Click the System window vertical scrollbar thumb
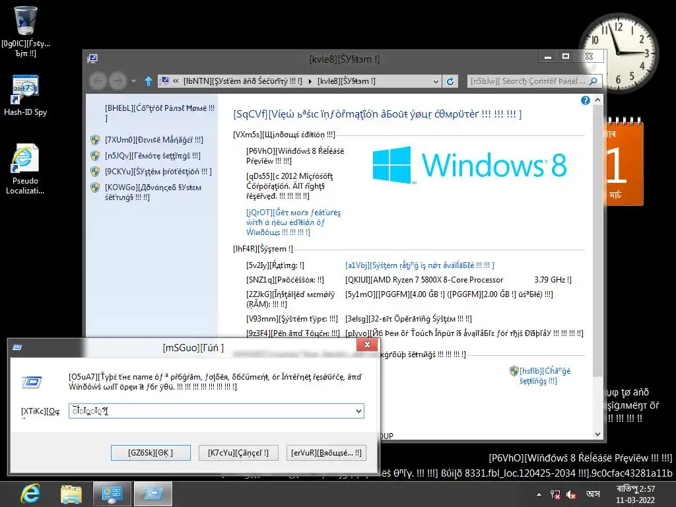Image resolution: width=676 pixels, height=507 pixels. coord(597,240)
